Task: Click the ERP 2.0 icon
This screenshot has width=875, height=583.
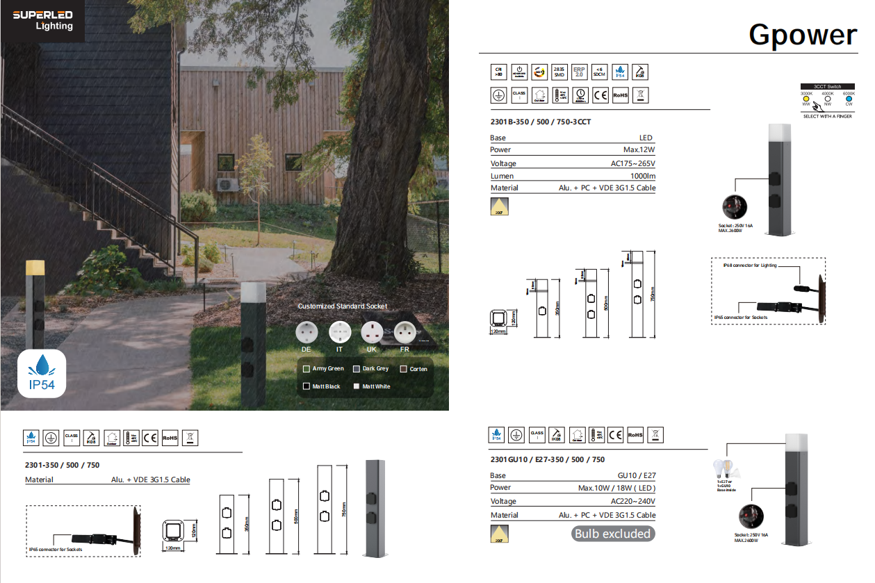Action: coord(579,72)
